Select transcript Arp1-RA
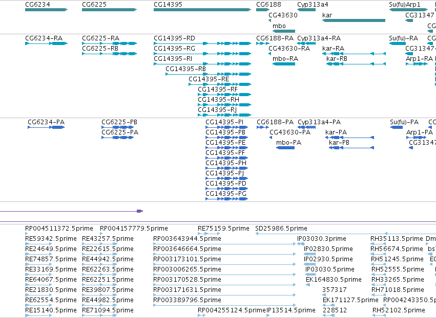The width and height of the screenshot is (436, 318). (x=419, y=59)
